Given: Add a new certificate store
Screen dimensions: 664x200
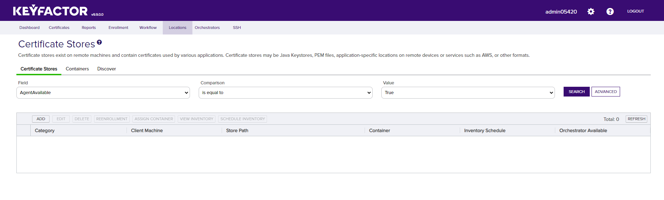Looking at the screenshot, I should (41, 119).
